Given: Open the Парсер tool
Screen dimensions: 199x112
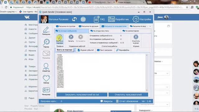Looking at the screenshot, I should pyautogui.click(x=46, y=43).
